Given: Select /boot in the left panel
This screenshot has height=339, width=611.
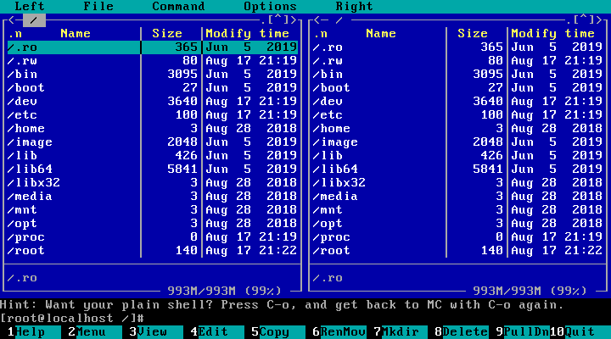Looking at the screenshot, I should pos(153,88).
